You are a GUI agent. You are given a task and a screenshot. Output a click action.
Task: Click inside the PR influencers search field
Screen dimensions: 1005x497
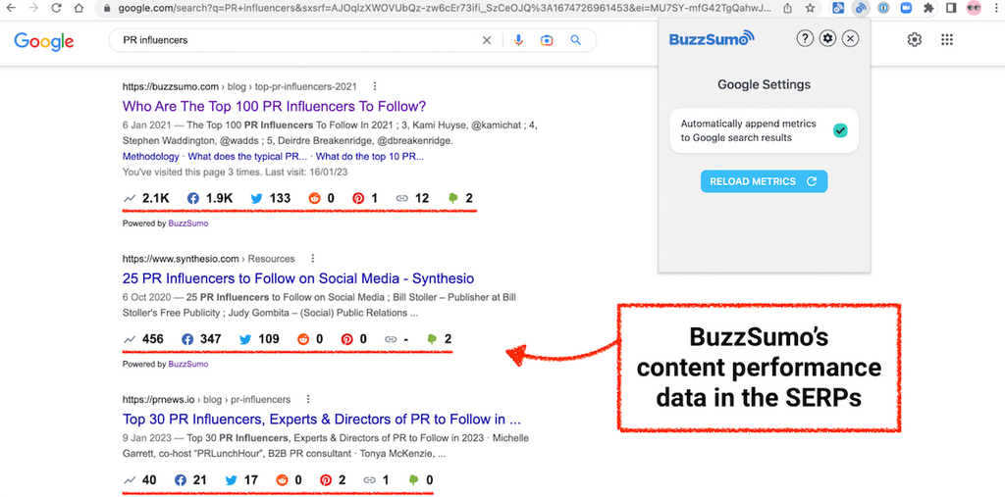tap(294, 40)
